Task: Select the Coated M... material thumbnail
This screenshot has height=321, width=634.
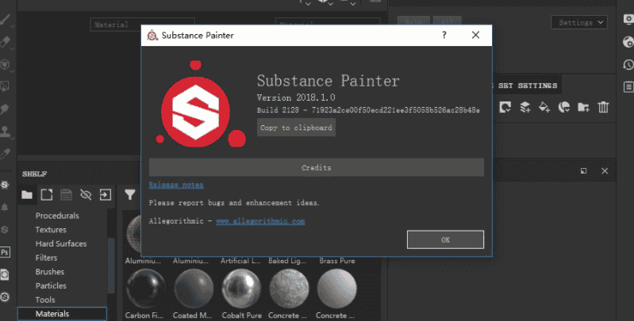Action: [194, 289]
